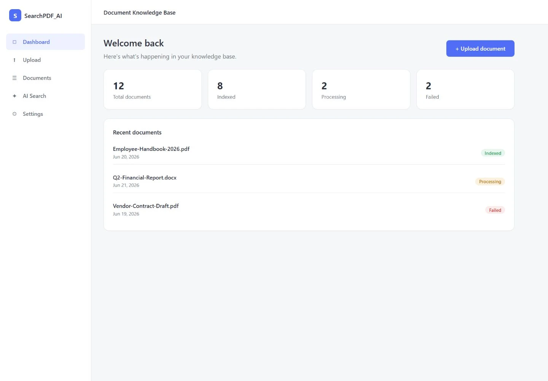Click the Jun 21, 2026 date

pos(126,186)
